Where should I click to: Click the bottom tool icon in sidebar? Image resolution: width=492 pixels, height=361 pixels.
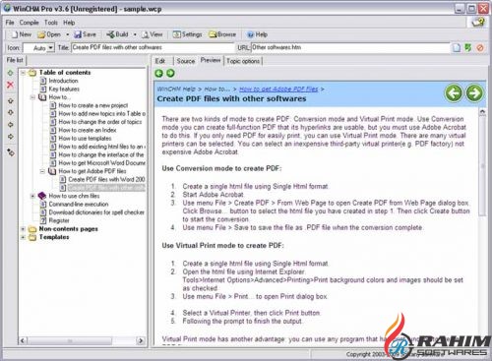click(x=11, y=152)
